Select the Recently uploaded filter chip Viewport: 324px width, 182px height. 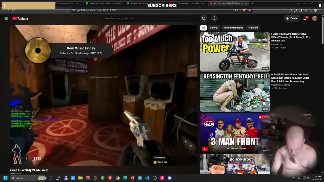click(x=233, y=28)
